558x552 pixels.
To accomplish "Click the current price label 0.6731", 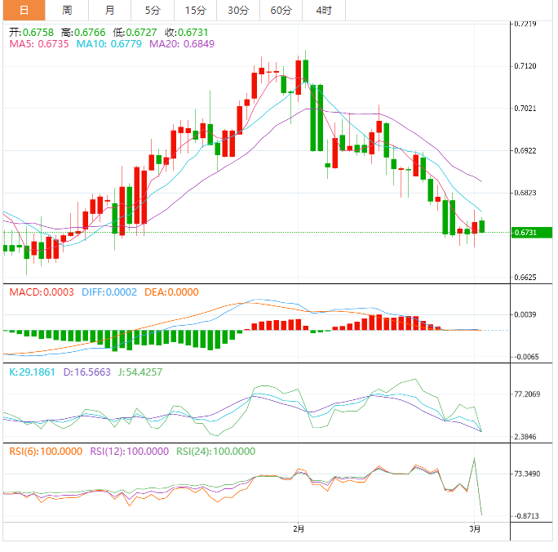I will click(x=531, y=233).
